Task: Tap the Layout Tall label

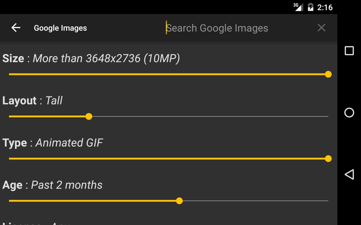Action: (32, 101)
